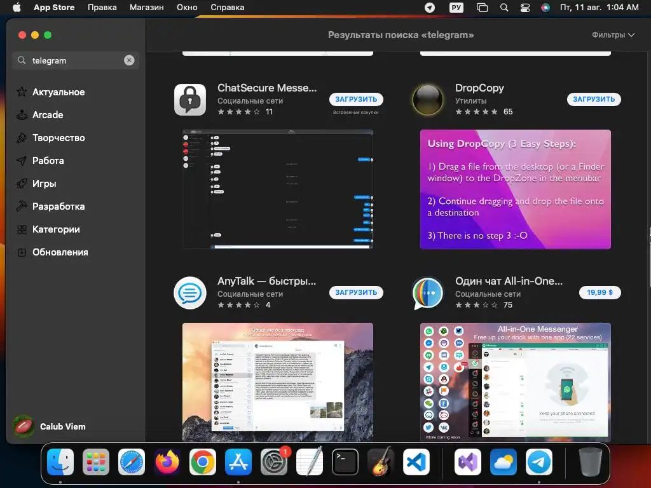Open Visual Studio from the Dock
Image resolution: width=651 pixels, height=488 pixels.
coord(468,462)
